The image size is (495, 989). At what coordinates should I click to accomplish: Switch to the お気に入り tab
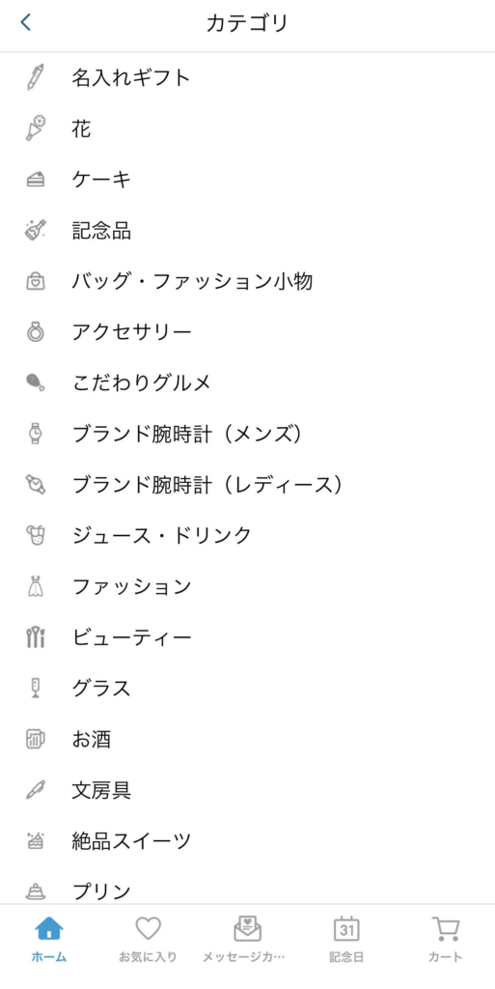[x=148, y=939]
